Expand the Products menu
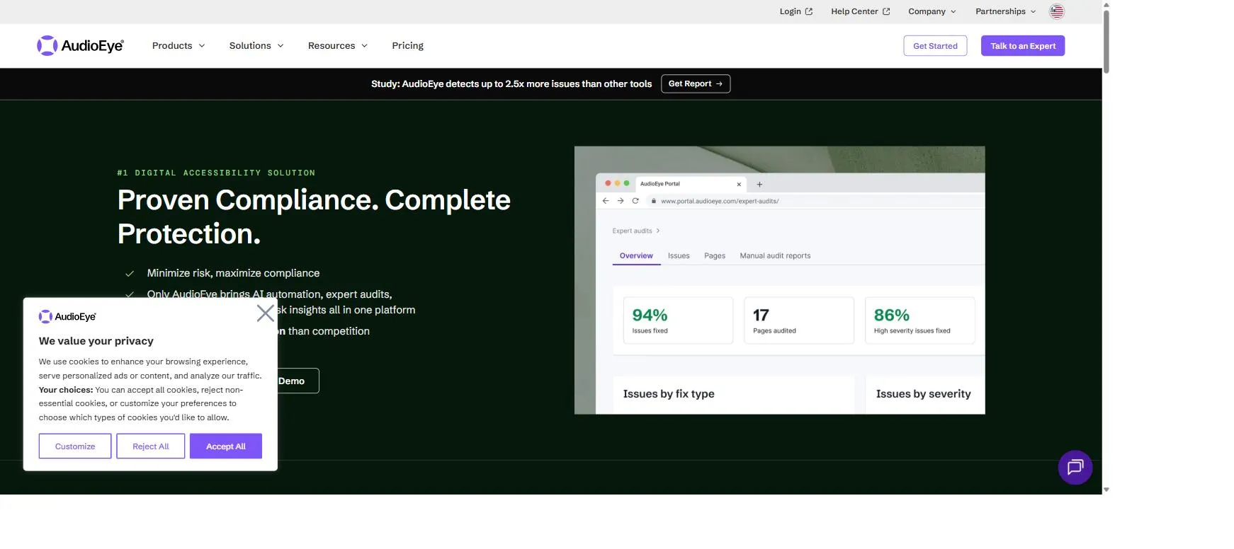Image resolution: width=1234 pixels, height=549 pixels. click(179, 46)
